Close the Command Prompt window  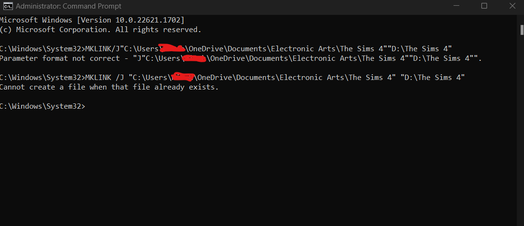point(512,6)
